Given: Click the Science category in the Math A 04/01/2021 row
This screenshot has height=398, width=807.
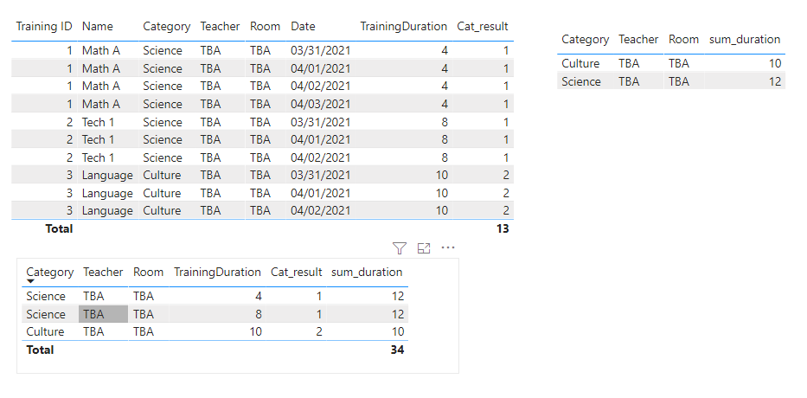Looking at the screenshot, I should [163, 68].
